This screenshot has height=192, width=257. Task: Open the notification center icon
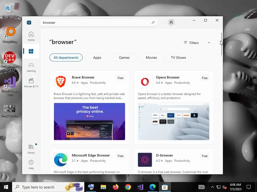[x=249, y=187]
